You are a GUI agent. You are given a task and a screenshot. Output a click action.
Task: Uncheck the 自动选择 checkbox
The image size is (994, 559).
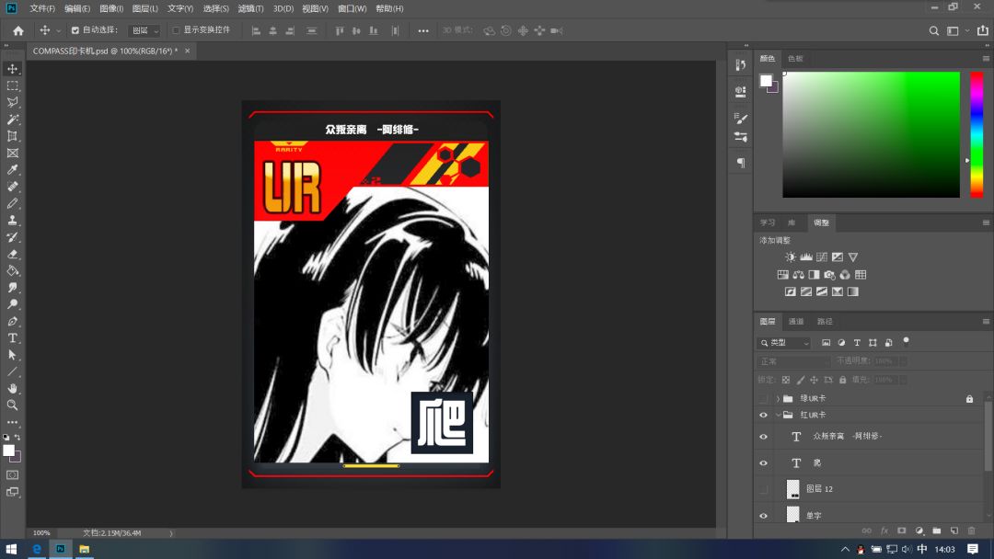[x=75, y=30]
